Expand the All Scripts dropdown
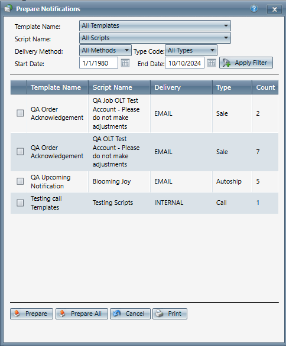The height and width of the screenshot is (346, 286). pos(155,38)
